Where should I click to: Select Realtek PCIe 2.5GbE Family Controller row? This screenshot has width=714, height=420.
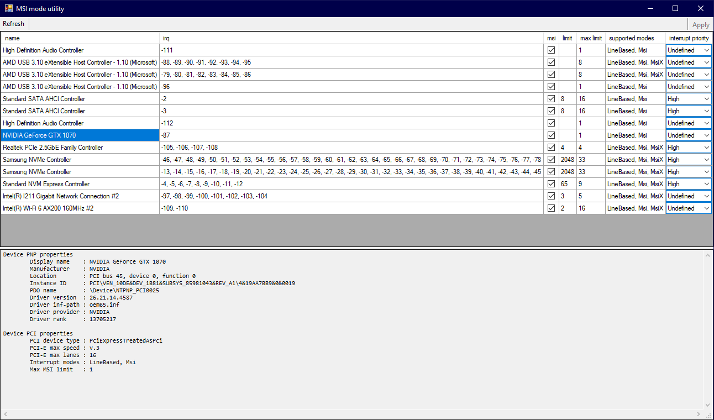point(80,148)
